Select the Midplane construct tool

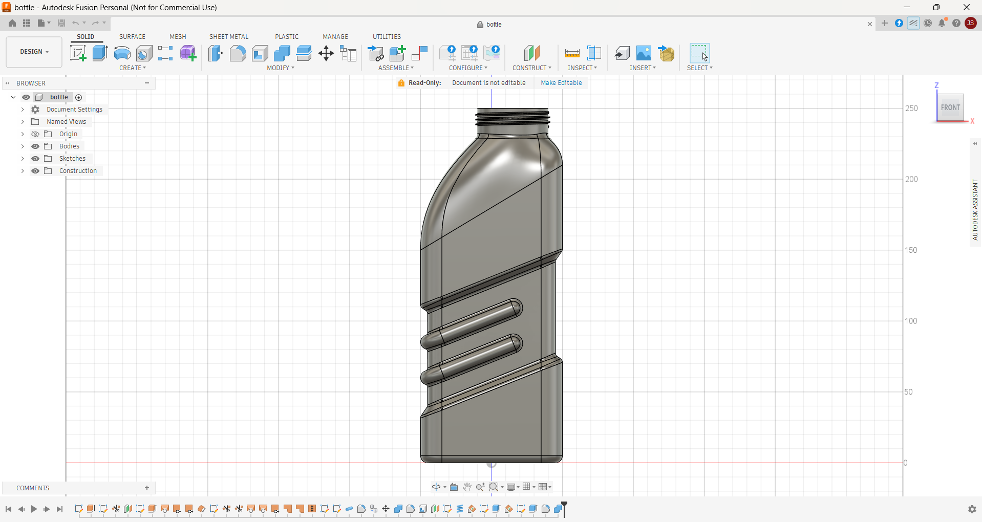[532, 53]
